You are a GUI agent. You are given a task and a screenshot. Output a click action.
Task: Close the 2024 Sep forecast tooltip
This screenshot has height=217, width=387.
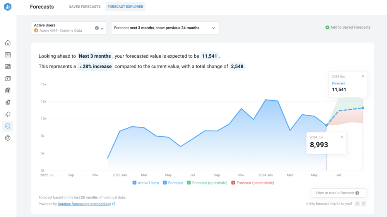pyautogui.click(x=363, y=76)
